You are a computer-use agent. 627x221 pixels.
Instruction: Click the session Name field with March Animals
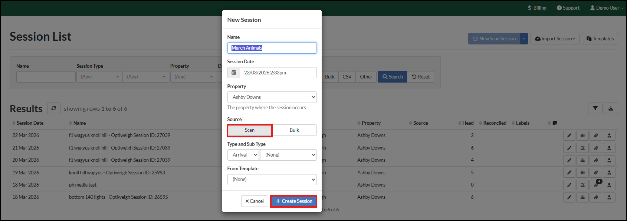point(272,48)
